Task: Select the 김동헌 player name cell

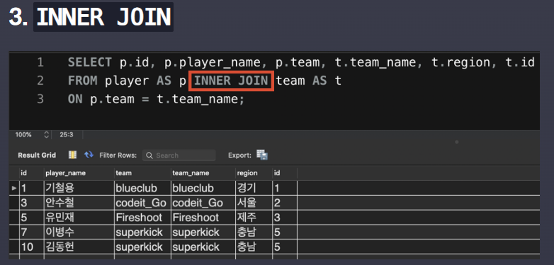Action: tap(79, 247)
